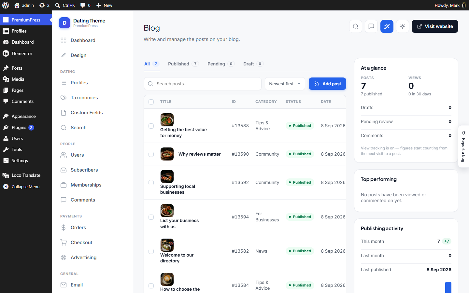The height and width of the screenshot is (293, 469).
Task: Click the Pending review row in At a glance
Action: [406, 121]
